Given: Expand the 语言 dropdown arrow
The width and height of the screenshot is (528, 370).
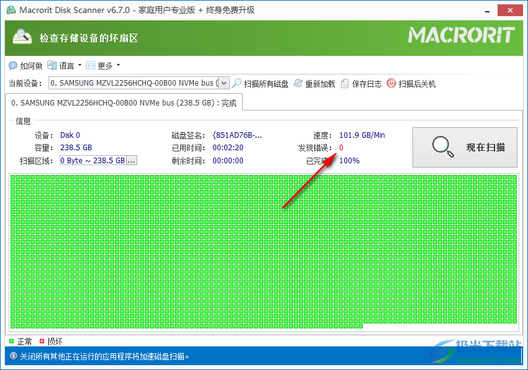Looking at the screenshot, I should tap(80, 65).
